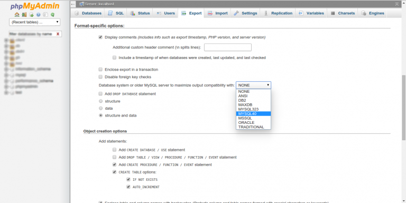This screenshot has width=406, height=203.
Task: Toggle the CREATE TABLE options checkbox
Action: (x=114, y=172)
